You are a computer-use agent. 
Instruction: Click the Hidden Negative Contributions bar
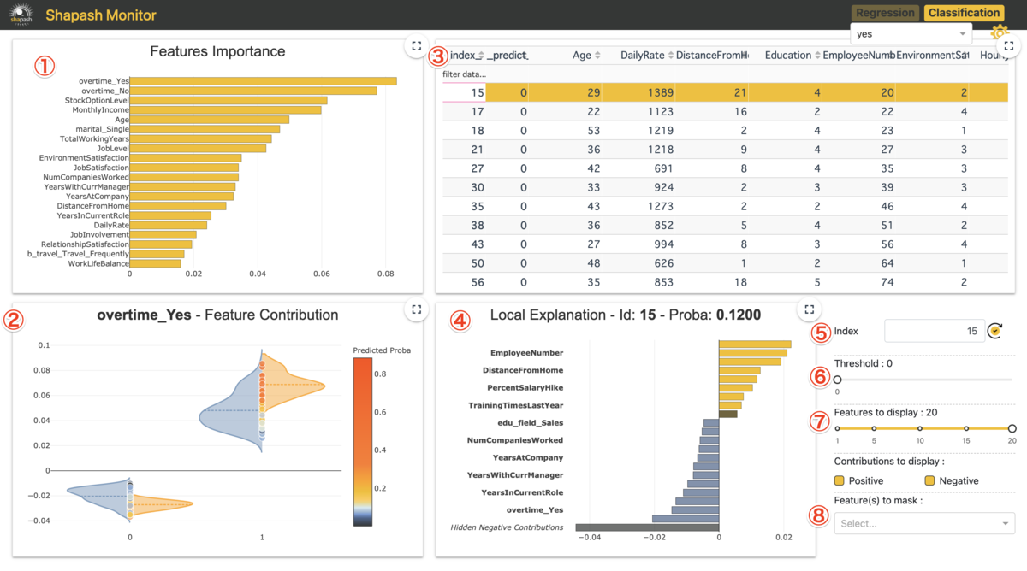click(647, 528)
